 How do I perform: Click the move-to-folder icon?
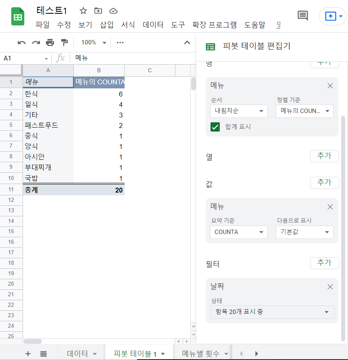[x=98, y=10]
